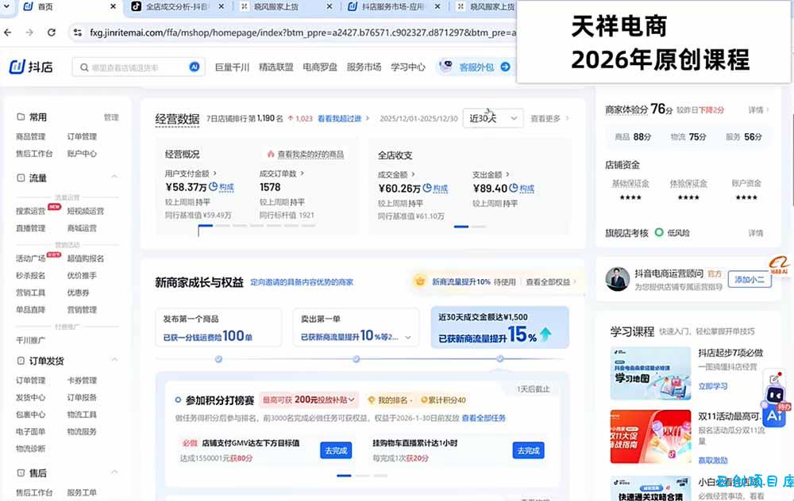This screenshot has height=501, width=794.
Task: Click the browser back arrow
Action: point(8,33)
